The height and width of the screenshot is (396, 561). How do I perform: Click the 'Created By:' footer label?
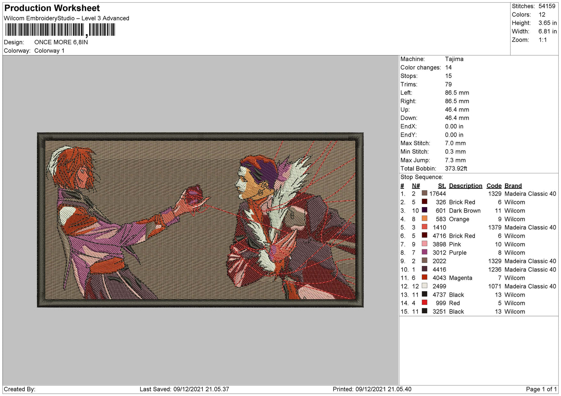[19, 389]
